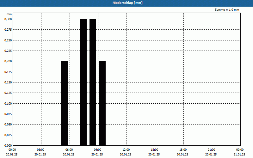Click the 0,275 y-axis value
This screenshot has width=253, height=158.
[8, 30]
